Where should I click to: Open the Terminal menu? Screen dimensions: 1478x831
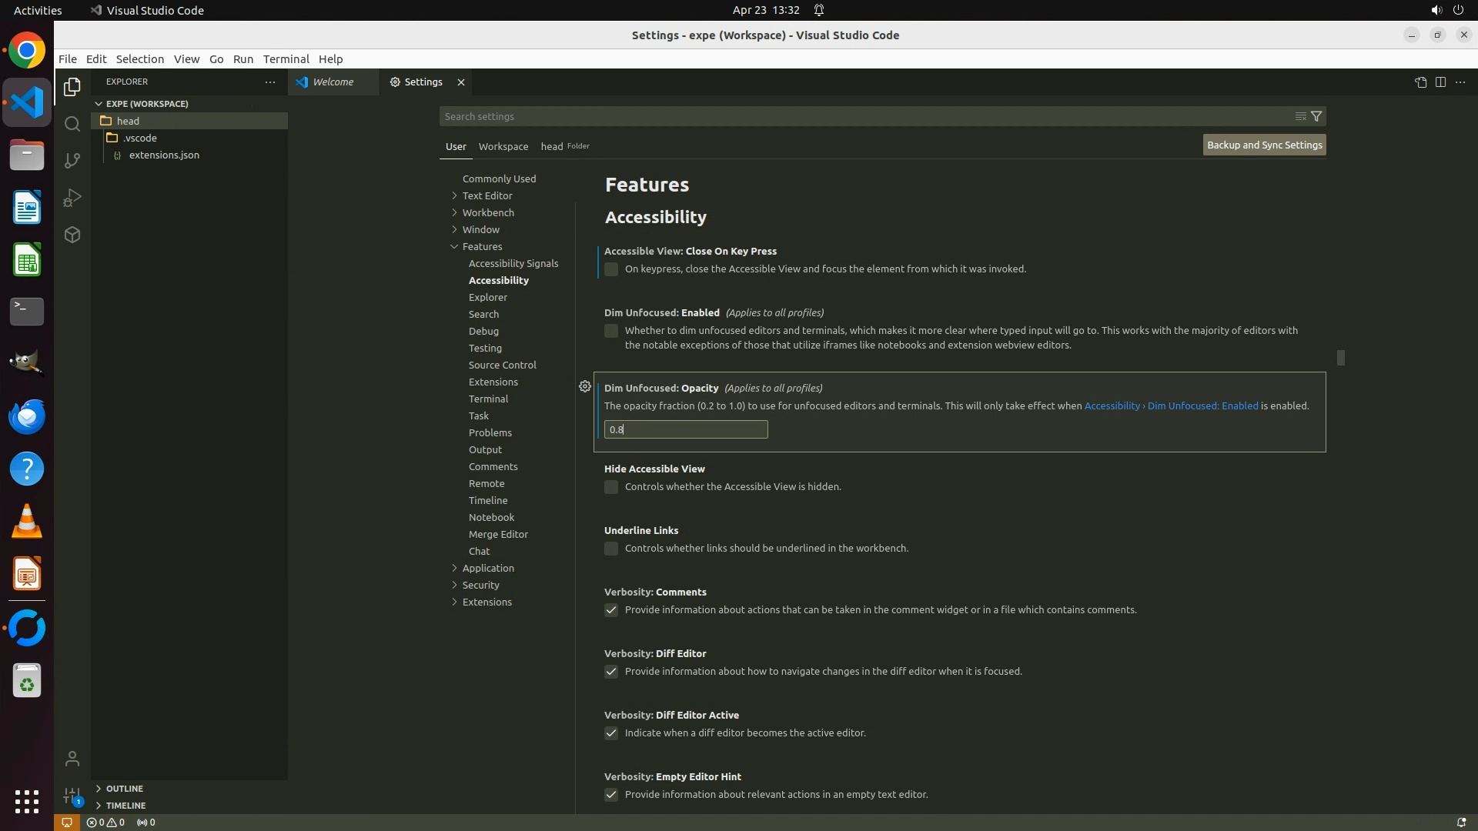pyautogui.click(x=286, y=59)
